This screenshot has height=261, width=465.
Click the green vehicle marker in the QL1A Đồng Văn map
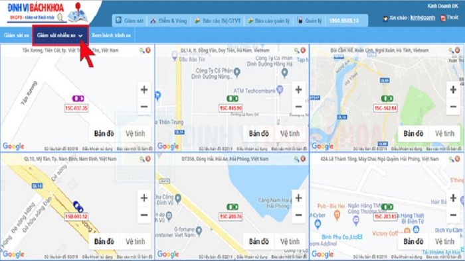232,99
